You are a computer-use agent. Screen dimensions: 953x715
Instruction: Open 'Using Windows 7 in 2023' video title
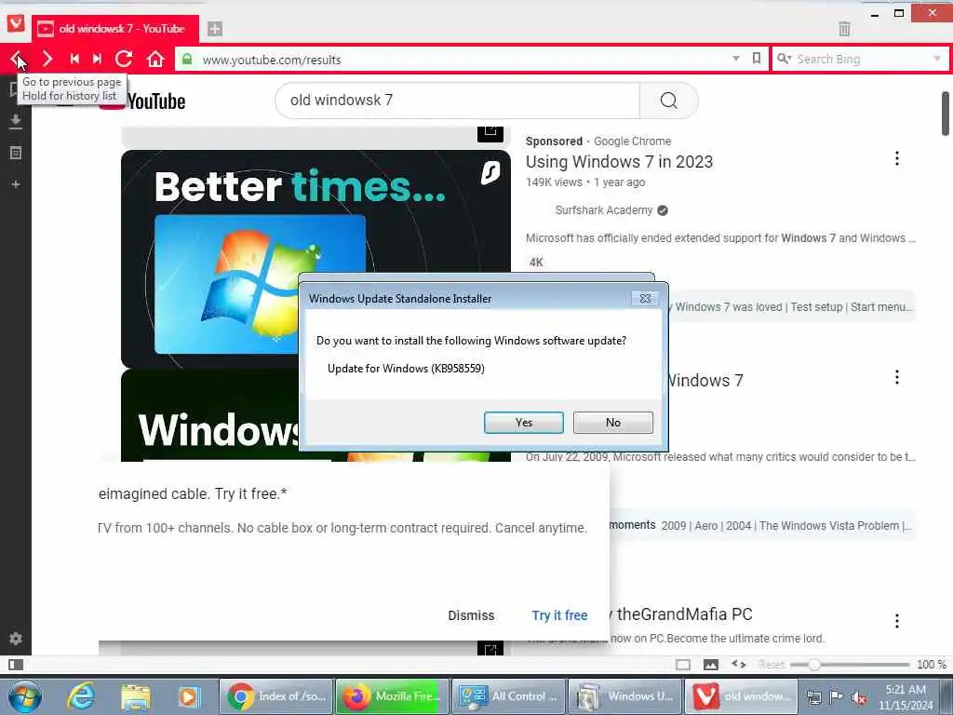(x=619, y=162)
